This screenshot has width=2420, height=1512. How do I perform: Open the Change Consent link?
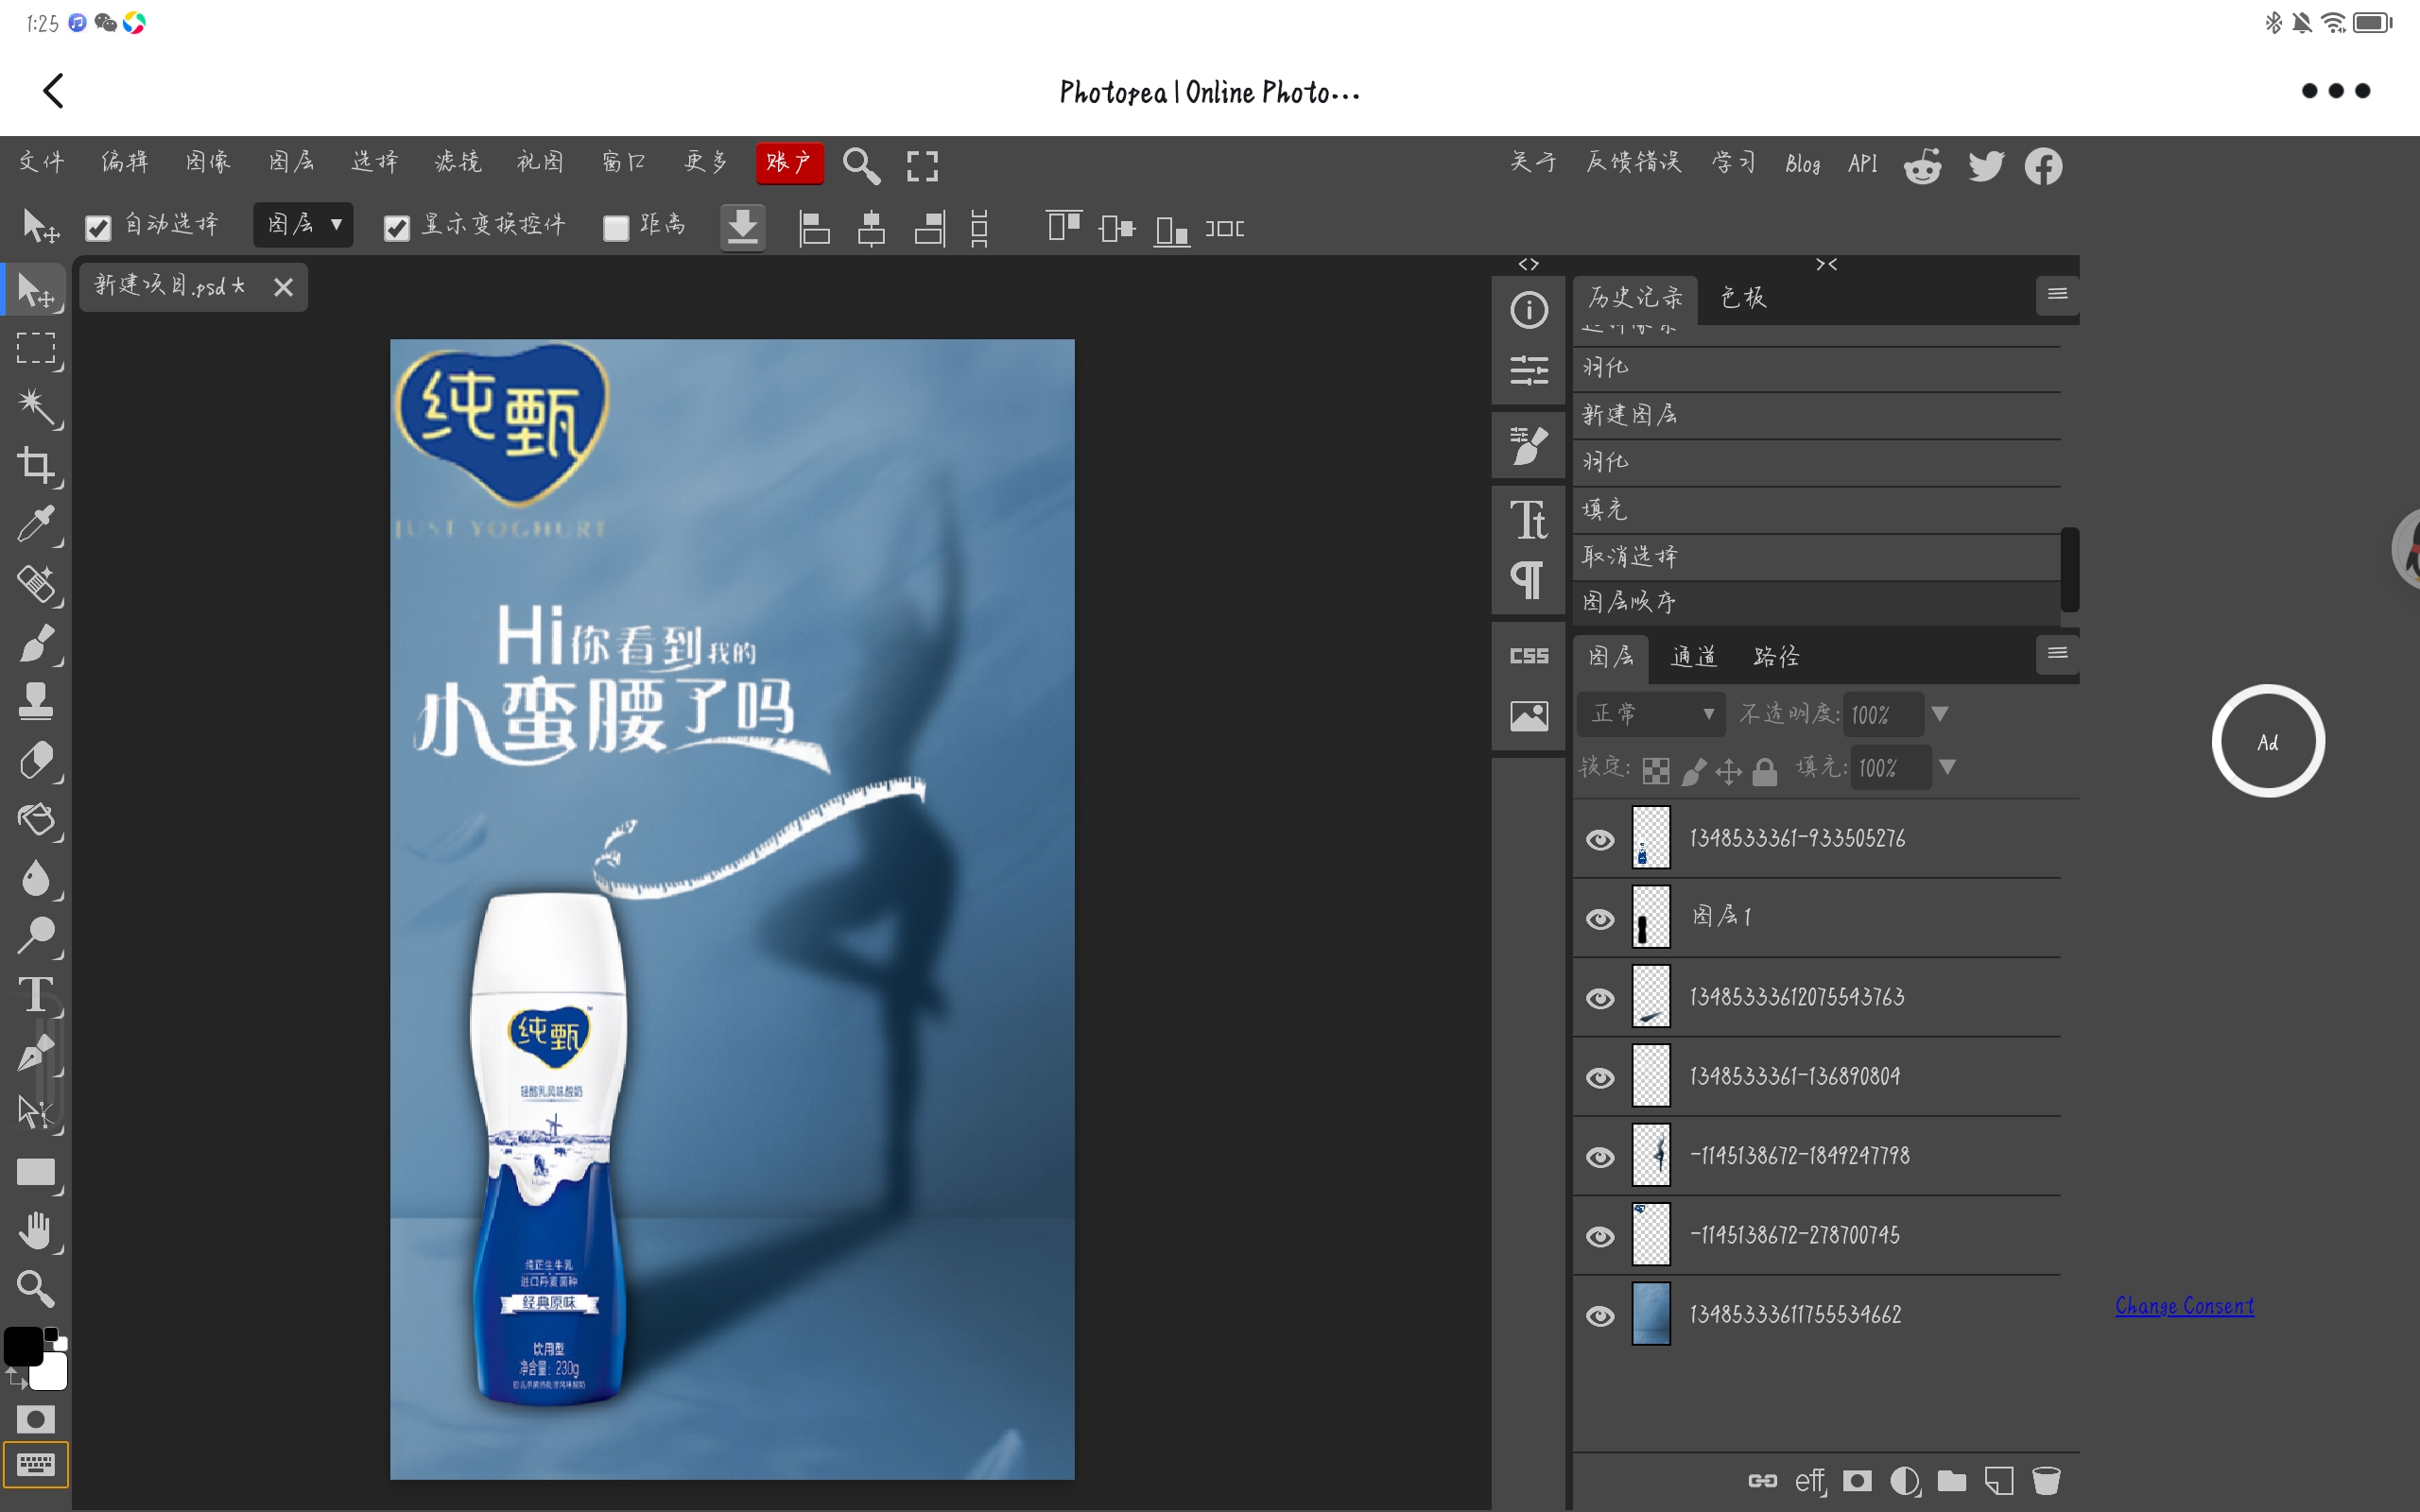click(x=2184, y=1306)
